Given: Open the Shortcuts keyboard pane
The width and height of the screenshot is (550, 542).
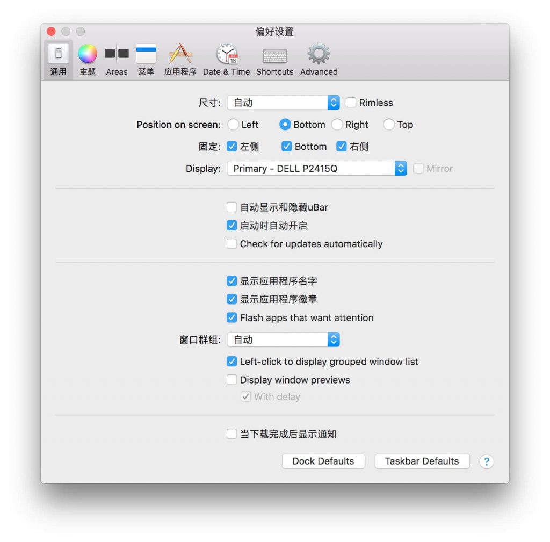Looking at the screenshot, I should 274,59.
